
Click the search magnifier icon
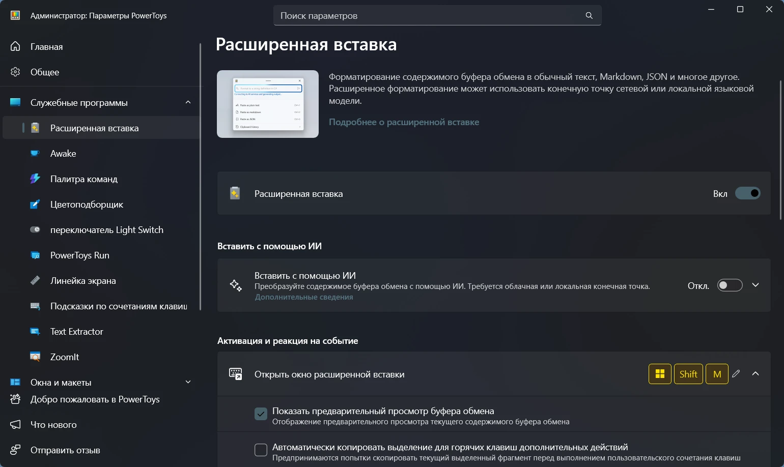click(589, 16)
